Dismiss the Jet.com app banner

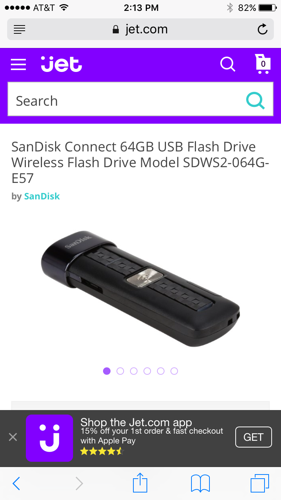[13, 437]
